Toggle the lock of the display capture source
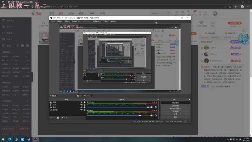The image size is (252, 142). (x=84, y=110)
